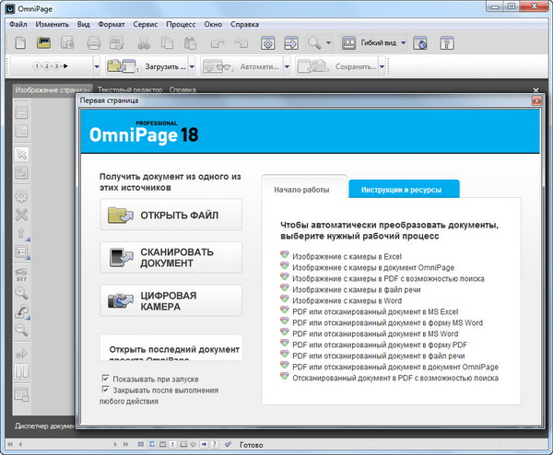Select the arrow pointer tool in left sidebar
The width and height of the screenshot is (553, 455).
click(21, 153)
